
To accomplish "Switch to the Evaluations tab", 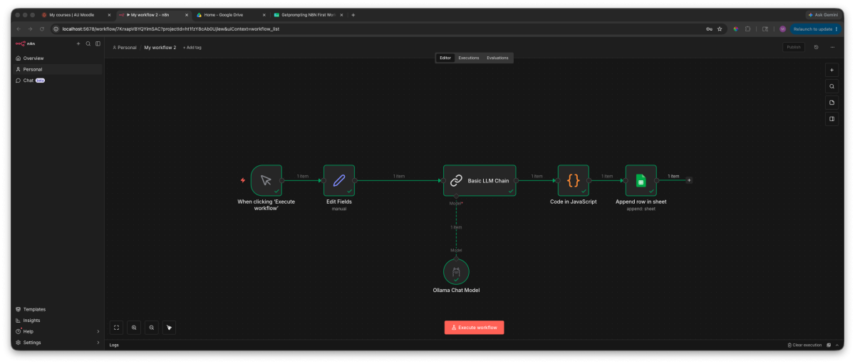I will coord(497,58).
